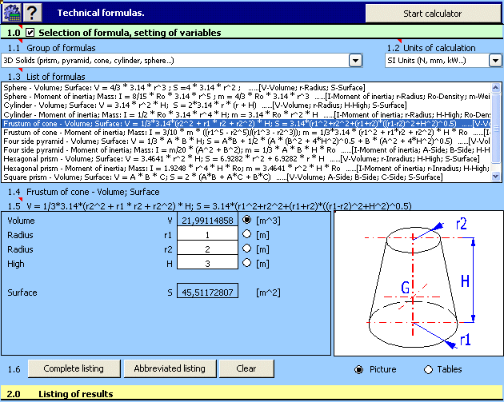The height and width of the screenshot is (402, 504).
Task: Open the Group of formulas combo box
Action: pos(182,61)
